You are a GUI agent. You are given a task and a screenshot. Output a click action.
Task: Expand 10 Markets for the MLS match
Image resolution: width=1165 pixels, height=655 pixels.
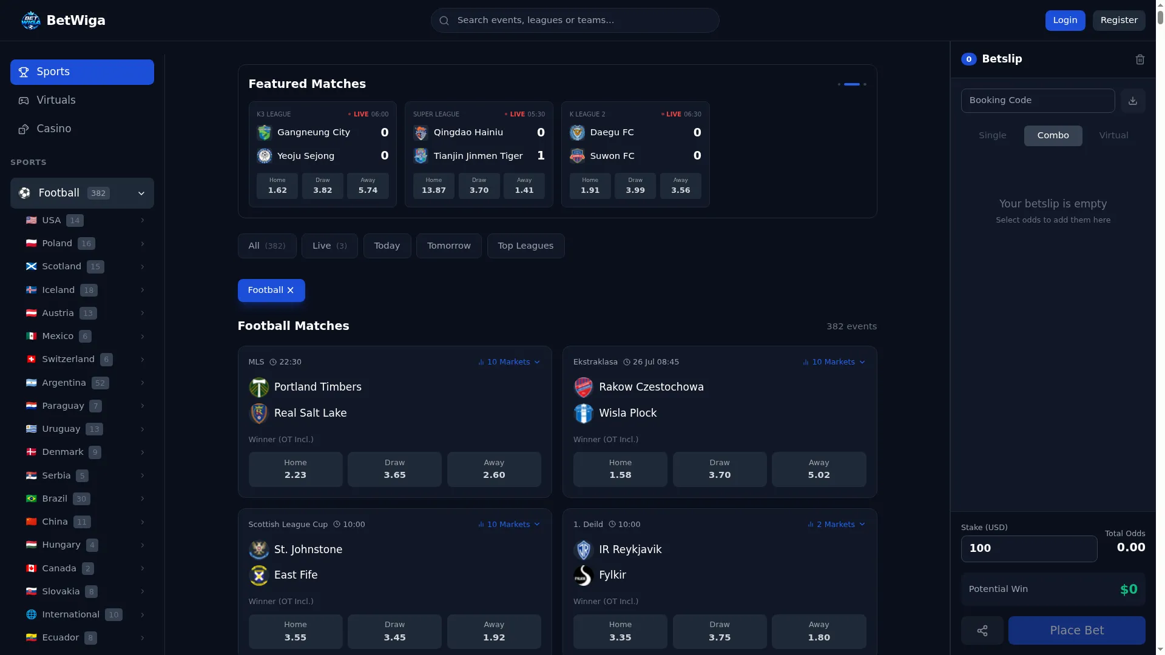(x=508, y=362)
